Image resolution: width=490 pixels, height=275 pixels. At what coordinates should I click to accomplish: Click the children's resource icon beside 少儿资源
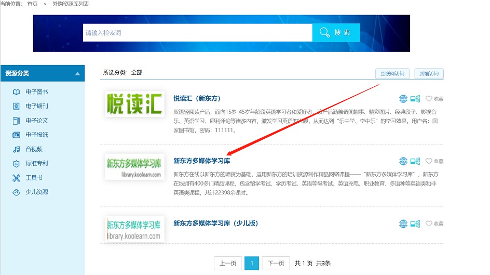pyautogui.click(x=16, y=192)
